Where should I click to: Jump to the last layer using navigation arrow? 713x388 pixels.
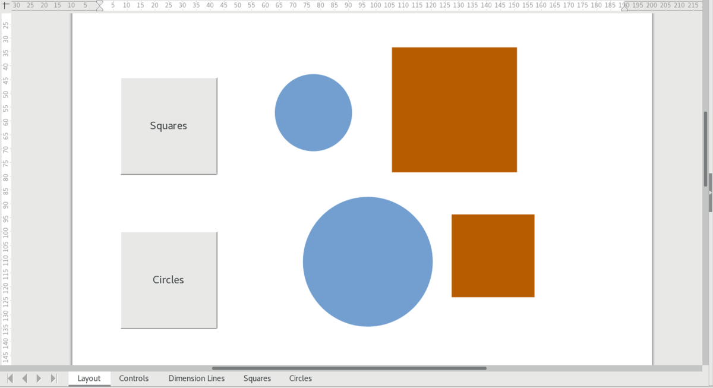coord(53,378)
